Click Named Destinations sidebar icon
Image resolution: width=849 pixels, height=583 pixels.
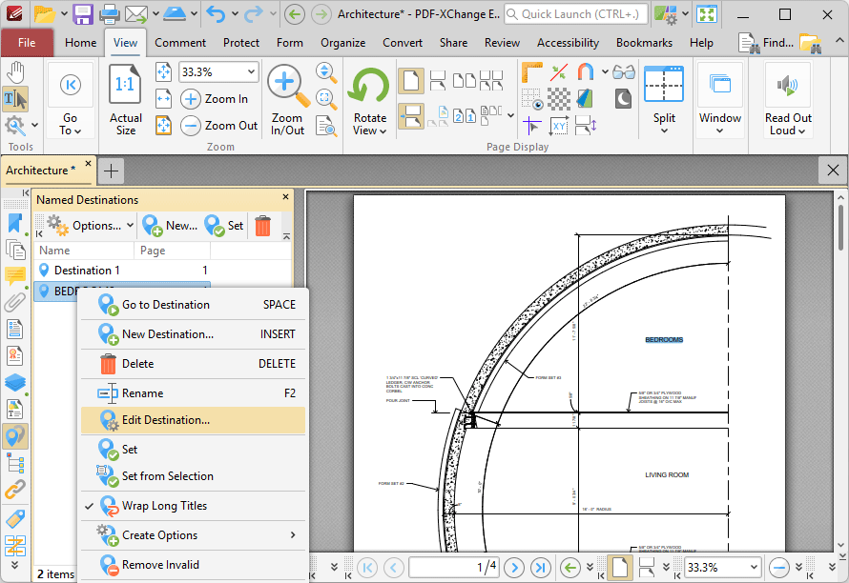(x=15, y=436)
